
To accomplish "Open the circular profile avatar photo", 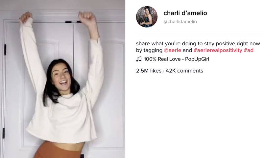I will pos(147,17).
